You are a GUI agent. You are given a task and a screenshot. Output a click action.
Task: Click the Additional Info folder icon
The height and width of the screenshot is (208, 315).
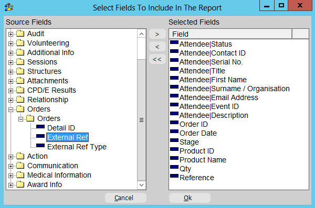pyautogui.click(x=20, y=52)
